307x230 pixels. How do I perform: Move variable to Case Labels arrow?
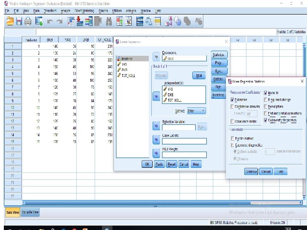point(156,140)
